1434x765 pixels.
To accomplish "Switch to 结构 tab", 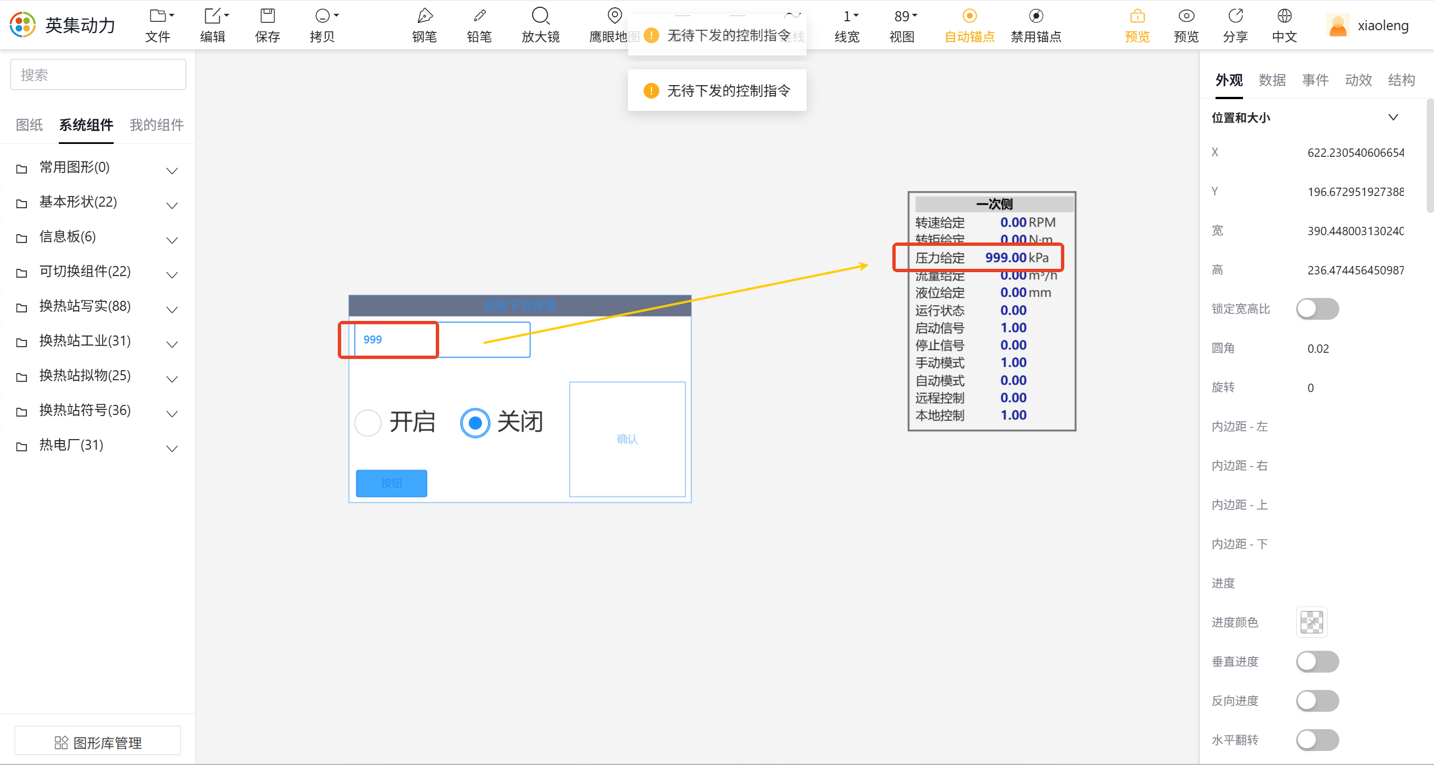I will (x=1402, y=80).
